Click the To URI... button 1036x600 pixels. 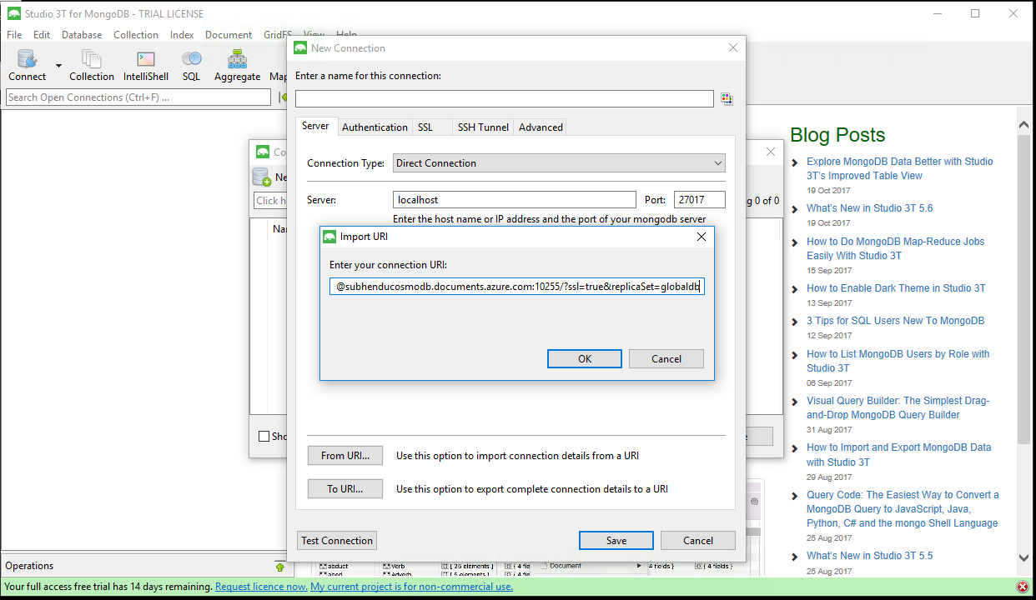click(345, 489)
